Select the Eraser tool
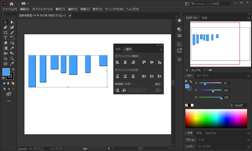Image resolution: width=252 pixels, height=151 pixels. pyautogui.click(x=6, y=43)
